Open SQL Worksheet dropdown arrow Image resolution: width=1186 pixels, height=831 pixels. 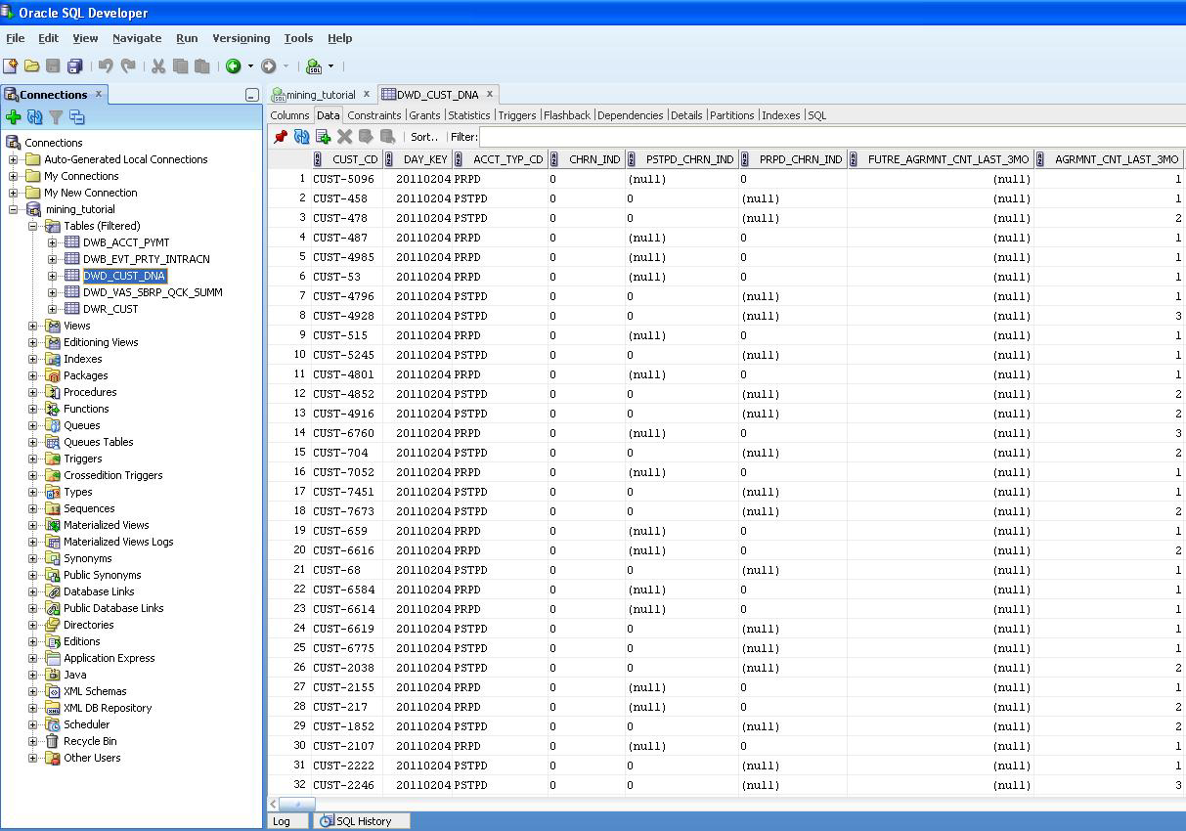[x=330, y=66]
